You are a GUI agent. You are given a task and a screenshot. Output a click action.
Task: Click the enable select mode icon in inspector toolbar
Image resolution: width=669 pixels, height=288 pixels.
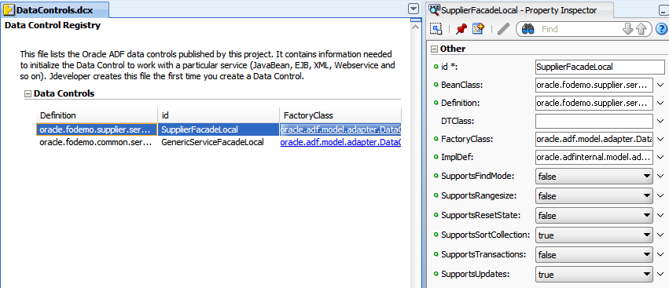[436, 29]
